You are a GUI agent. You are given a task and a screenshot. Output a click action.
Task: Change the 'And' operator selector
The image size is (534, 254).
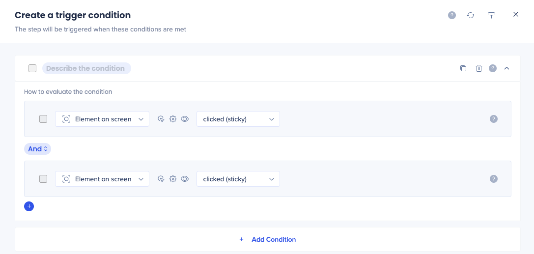tap(37, 149)
